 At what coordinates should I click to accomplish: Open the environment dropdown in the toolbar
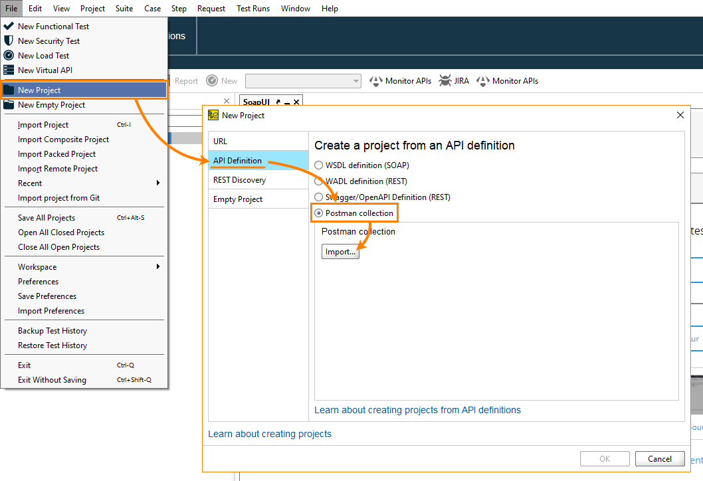[355, 80]
